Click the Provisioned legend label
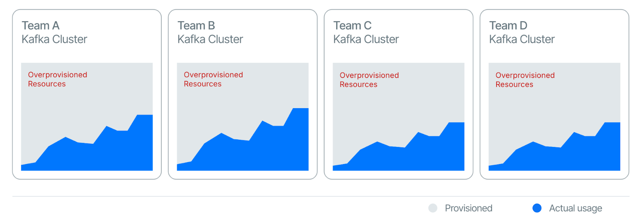 pyautogui.click(x=468, y=208)
